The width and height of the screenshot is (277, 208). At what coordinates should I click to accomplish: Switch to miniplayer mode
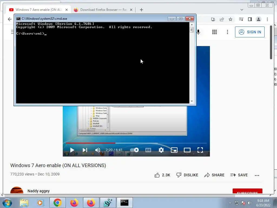click(174, 150)
